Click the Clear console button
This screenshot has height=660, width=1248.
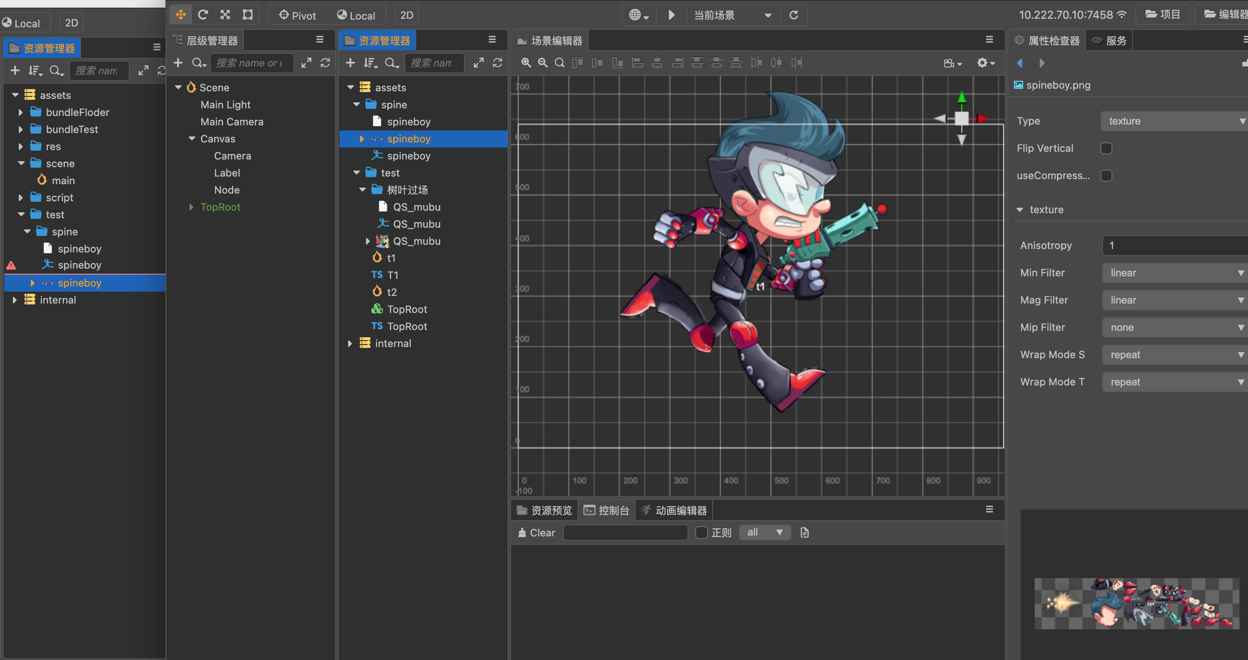pyautogui.click(x=537, y=533)
